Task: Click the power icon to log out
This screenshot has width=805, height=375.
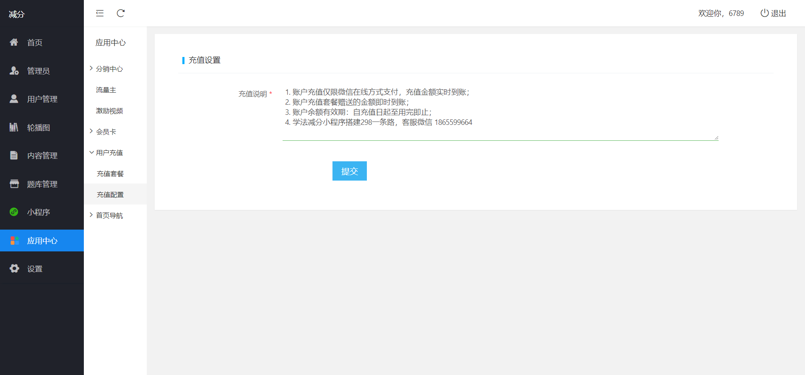Action: [x=764, y=13]
